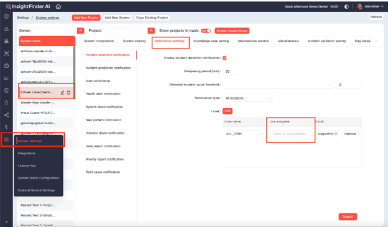This screenshot has width=388, height=227.
Task: Click the InsightFinder AI logo
Action: tap(28, 6)
